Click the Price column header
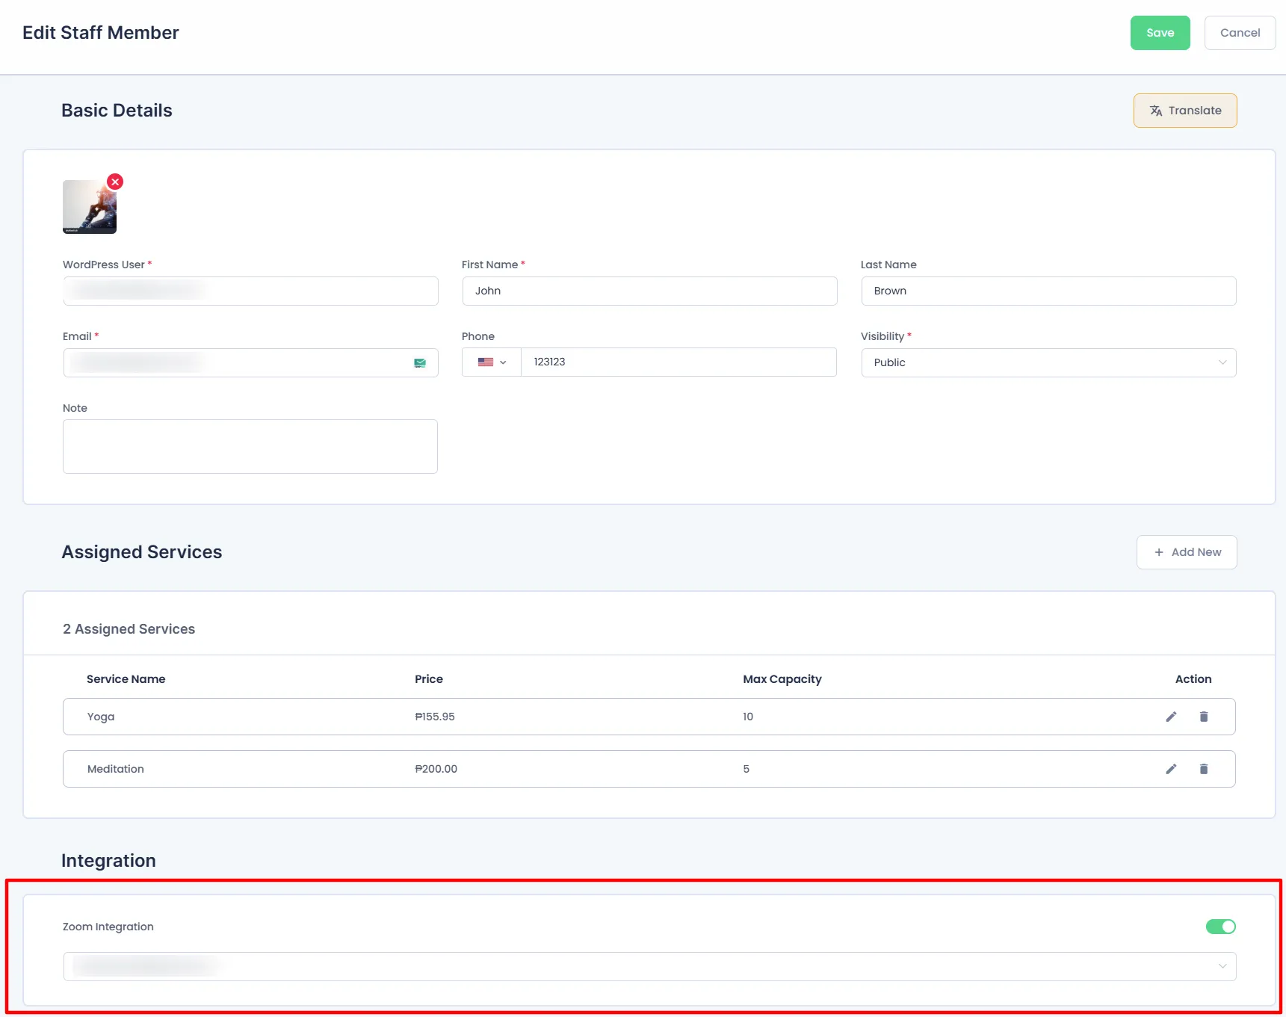The image size is (1286, 1017). pos(429,679)
